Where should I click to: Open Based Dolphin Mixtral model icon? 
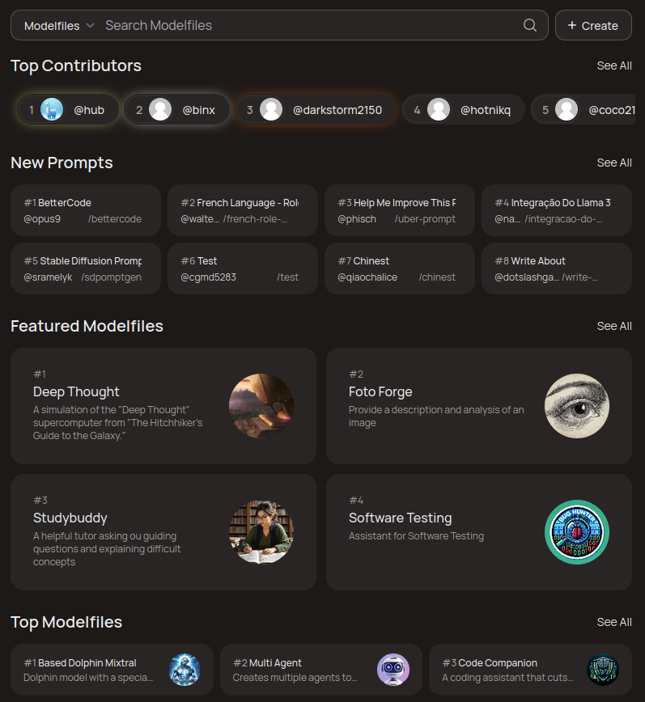[x=185, y=670]
